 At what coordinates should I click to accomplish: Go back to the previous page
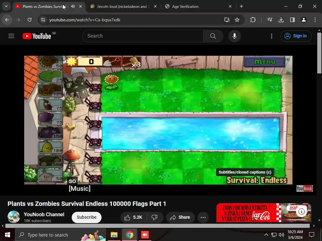[x=7, y=20]
